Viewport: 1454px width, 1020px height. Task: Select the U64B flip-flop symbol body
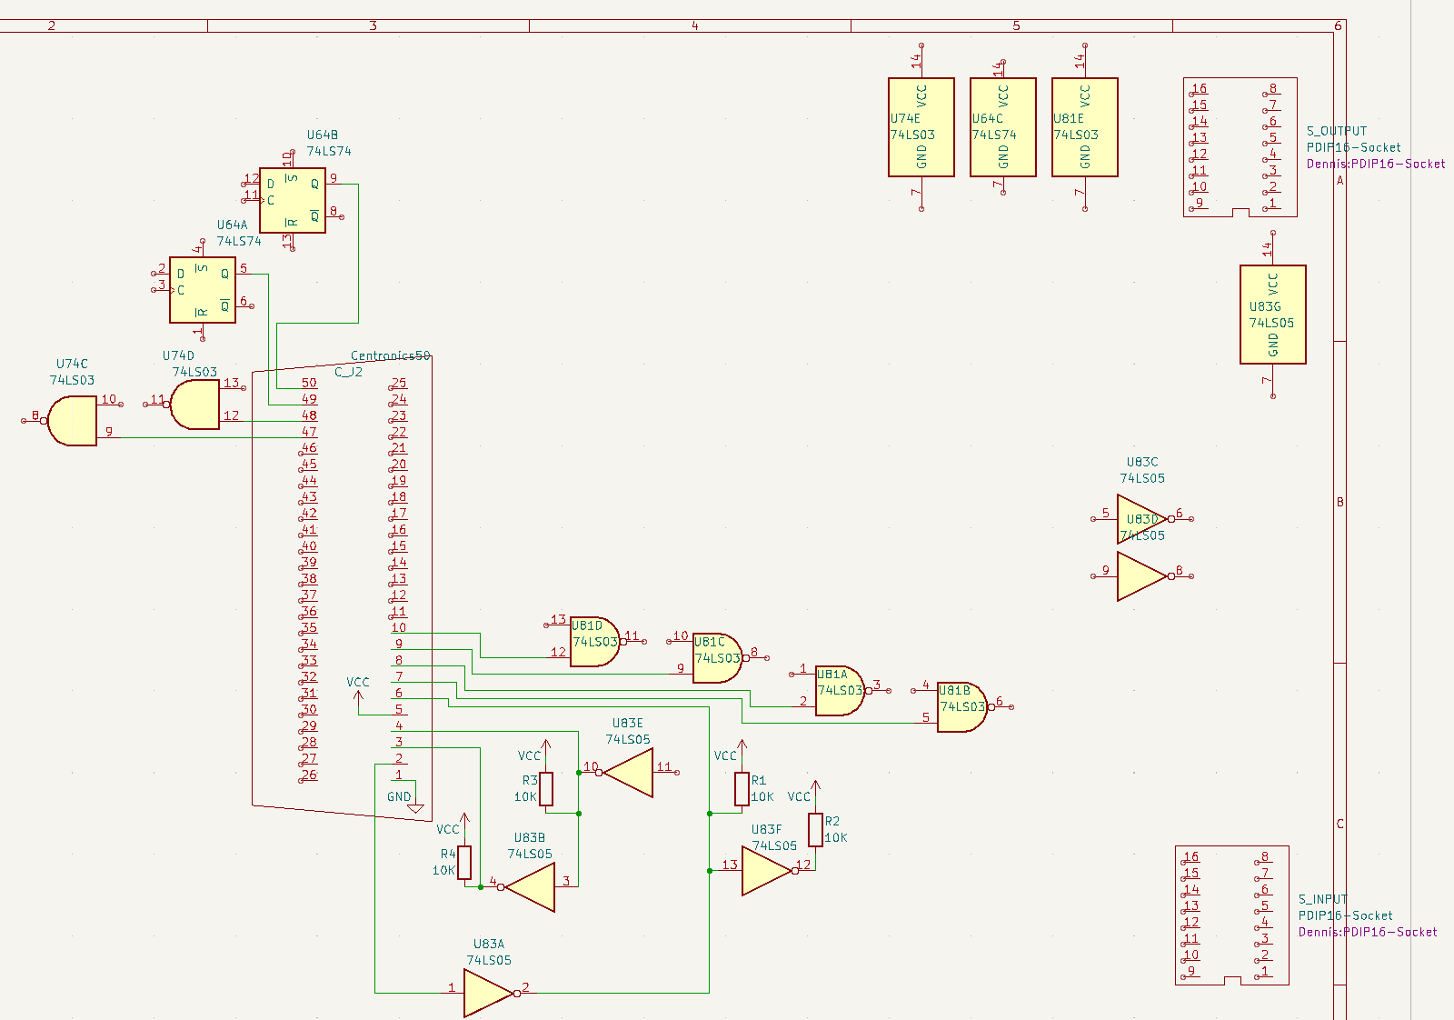[x=293, y=200]
